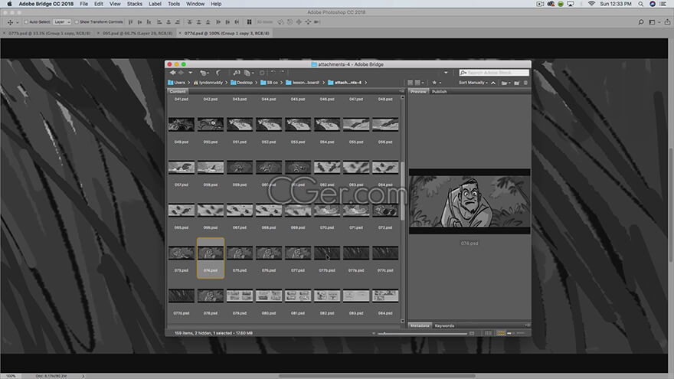Image resolution: width=674 pixels, height=379 pixels.
Task: Switch to the Metadata tab
Action: (x=420, y=325)
